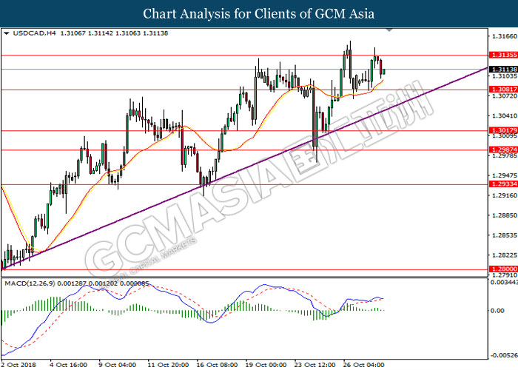Viewport: 518px width, 370px height.
Task: Click the 1.30410 price axis value
Action: point(504,115)
